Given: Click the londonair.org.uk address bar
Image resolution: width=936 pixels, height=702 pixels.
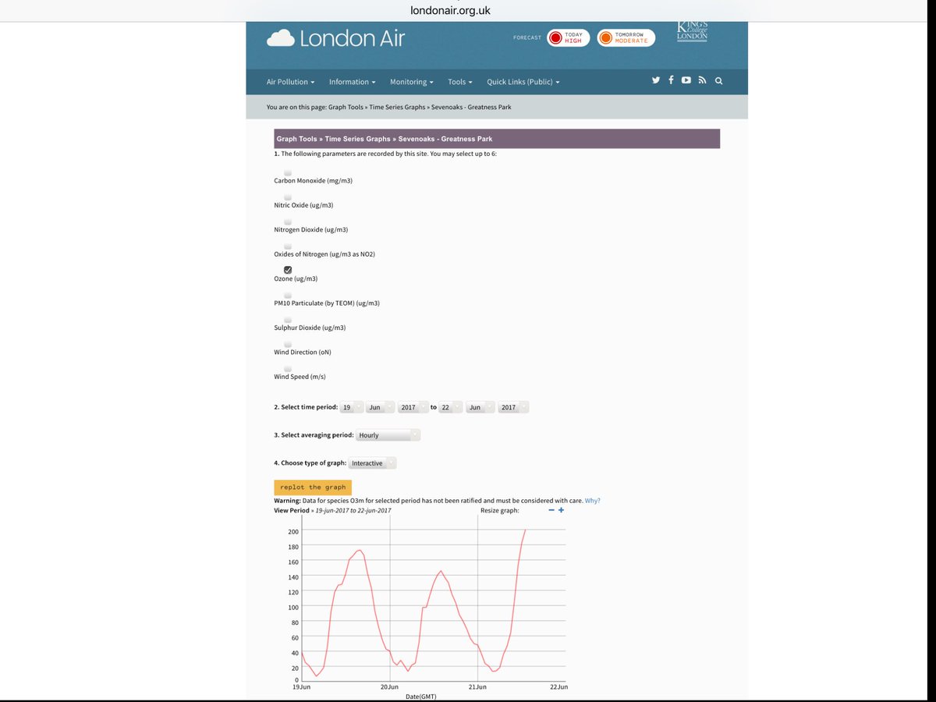Looking at the screenshot, I should point(450,10).
